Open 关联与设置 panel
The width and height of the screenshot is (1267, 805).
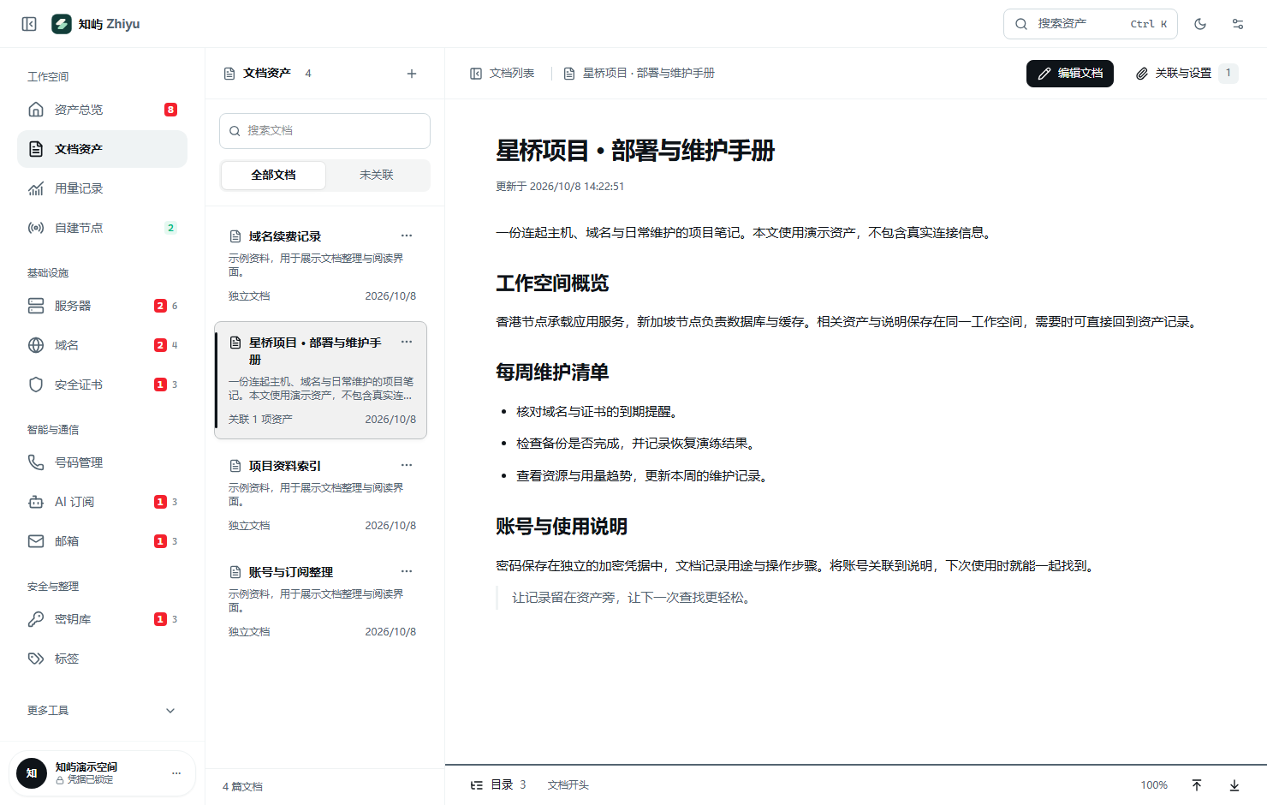coord(1186,74)
